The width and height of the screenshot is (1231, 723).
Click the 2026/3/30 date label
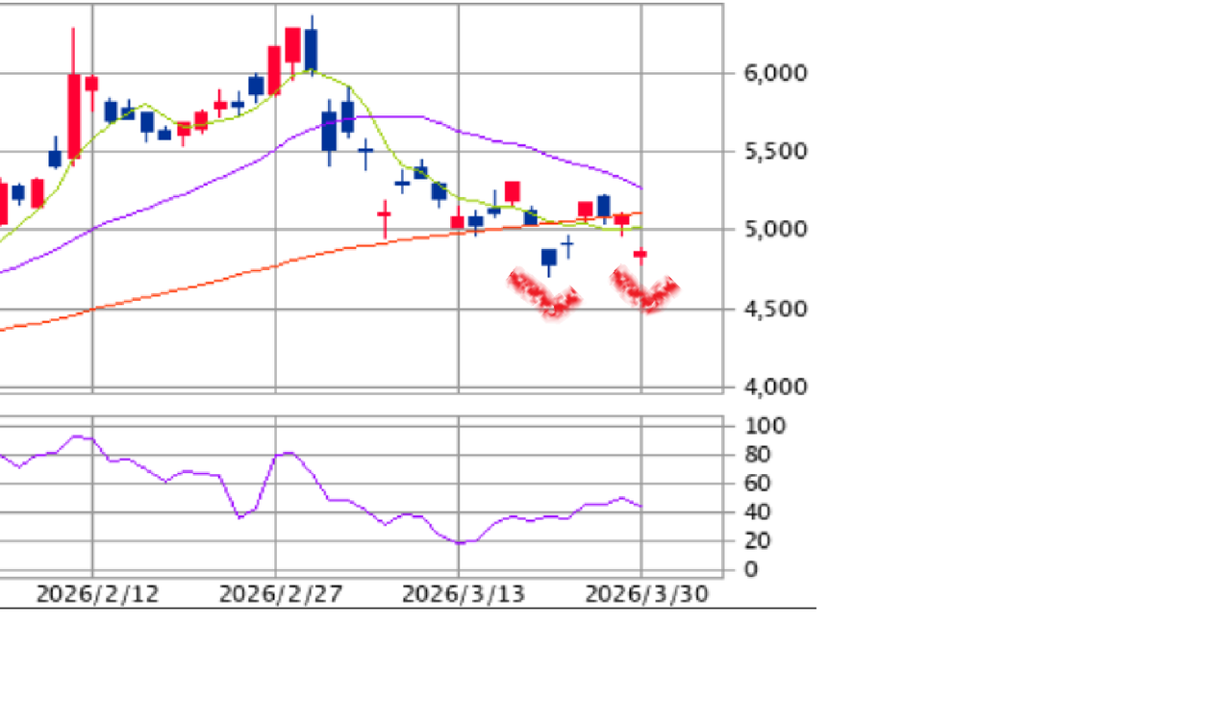[x=646, y=594]
